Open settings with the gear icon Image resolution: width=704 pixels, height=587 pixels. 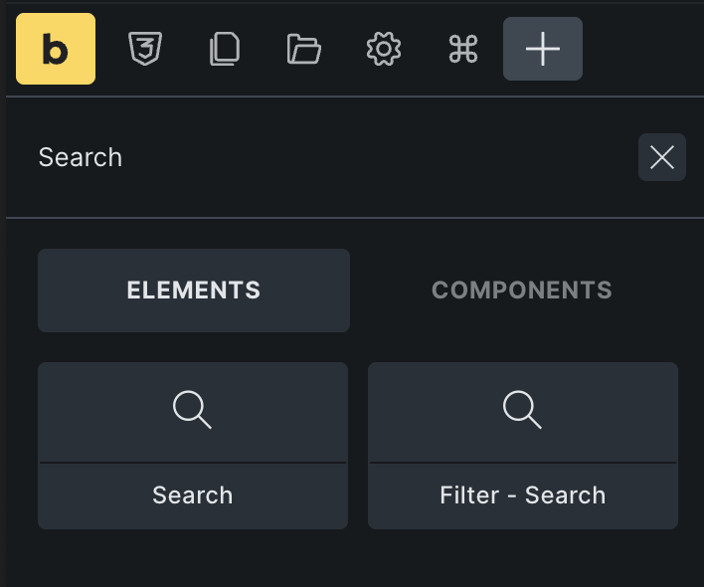tap(384, 49)
